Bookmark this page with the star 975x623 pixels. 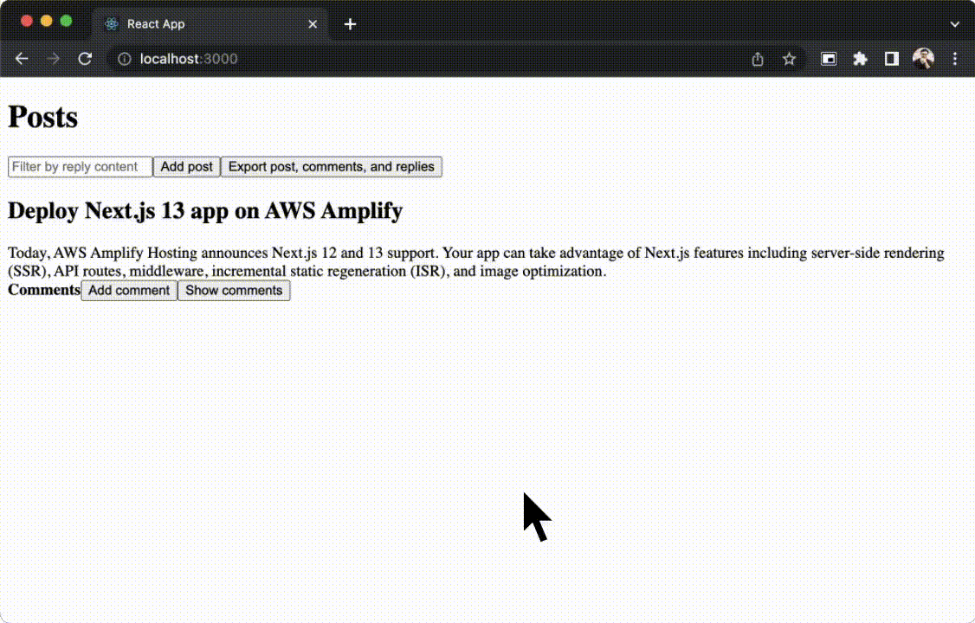pos(789,59)
